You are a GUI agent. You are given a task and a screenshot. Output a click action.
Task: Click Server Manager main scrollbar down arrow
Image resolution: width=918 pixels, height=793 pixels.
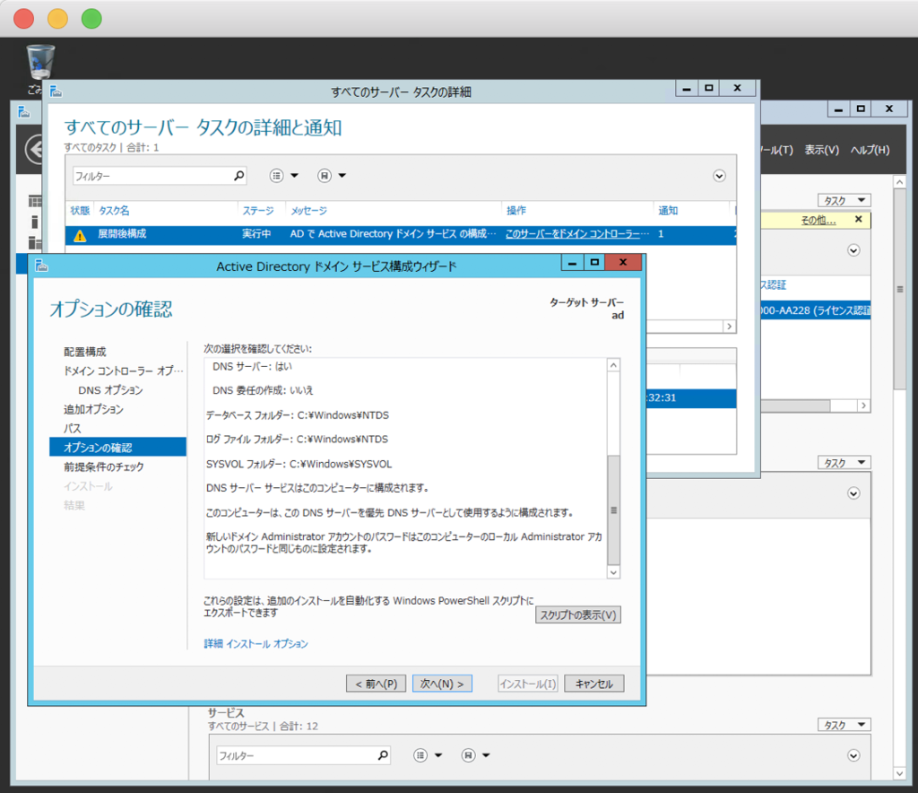click(900, 773)
